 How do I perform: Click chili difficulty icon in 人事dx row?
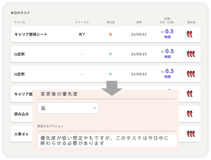(x=191, y=134)
